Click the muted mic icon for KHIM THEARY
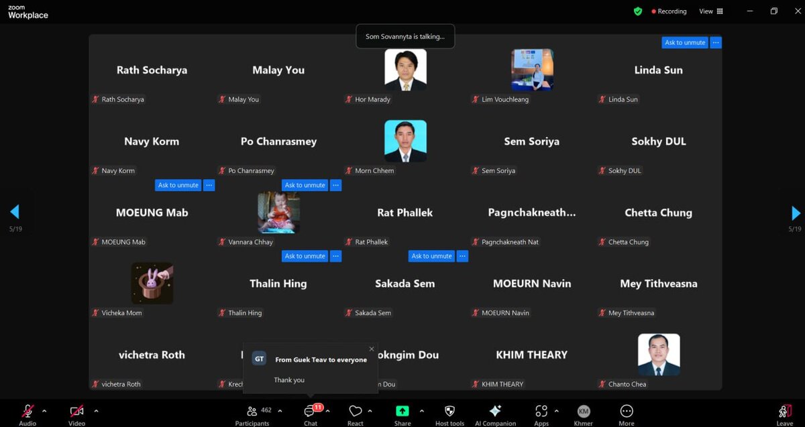805x427 pixels. click(476, 384)
